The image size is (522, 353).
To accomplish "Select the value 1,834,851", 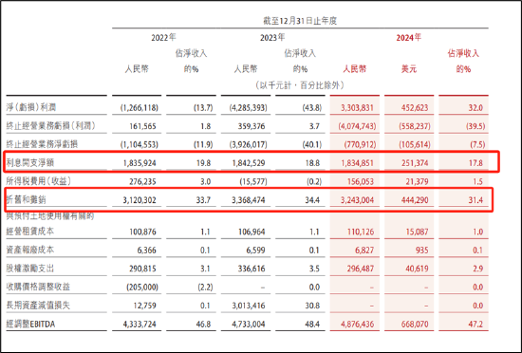I will pos(357,163).
